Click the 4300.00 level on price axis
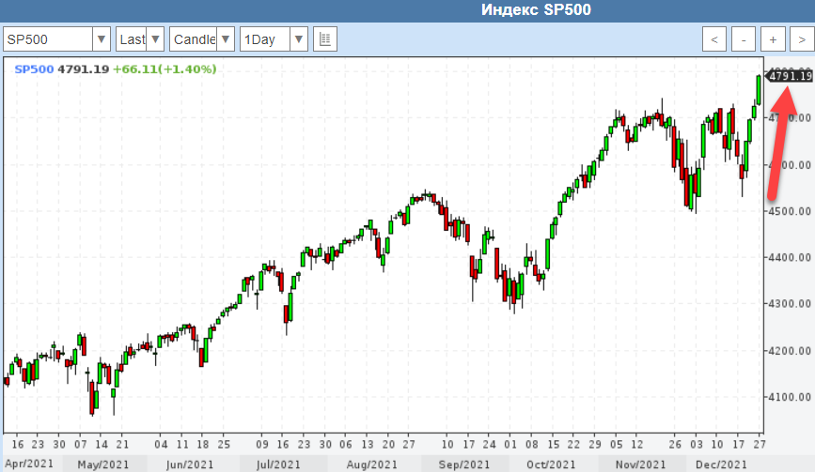Image resolution: width=815 pixels, height=472 pixels. 790,303
